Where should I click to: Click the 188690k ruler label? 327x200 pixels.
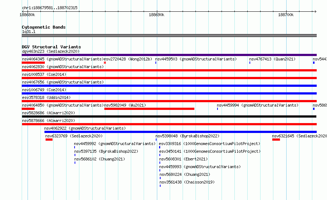pos(157,15)
